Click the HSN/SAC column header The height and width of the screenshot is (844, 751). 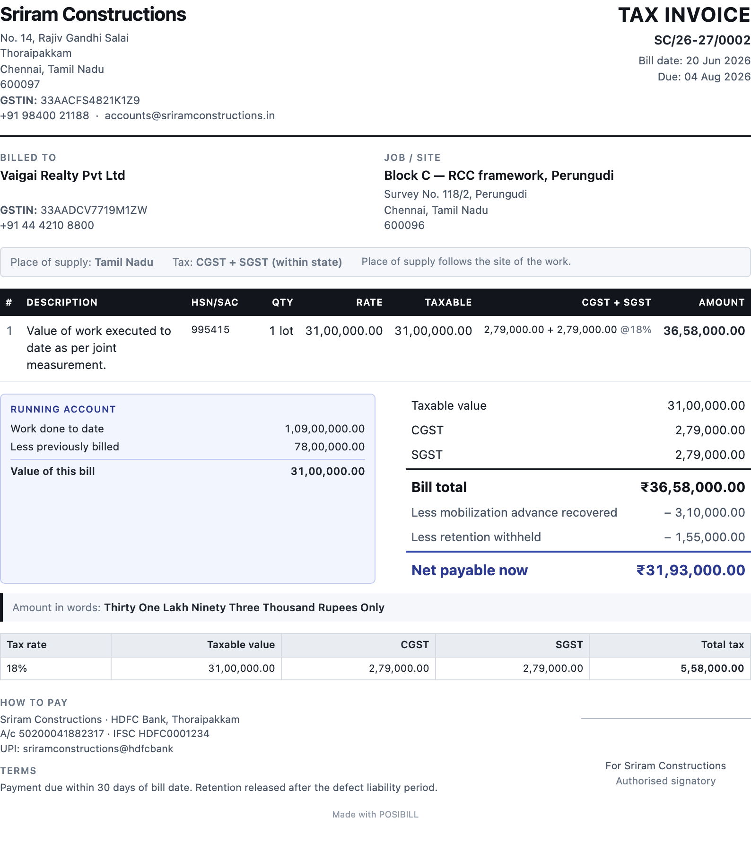[x=215, y=302]
